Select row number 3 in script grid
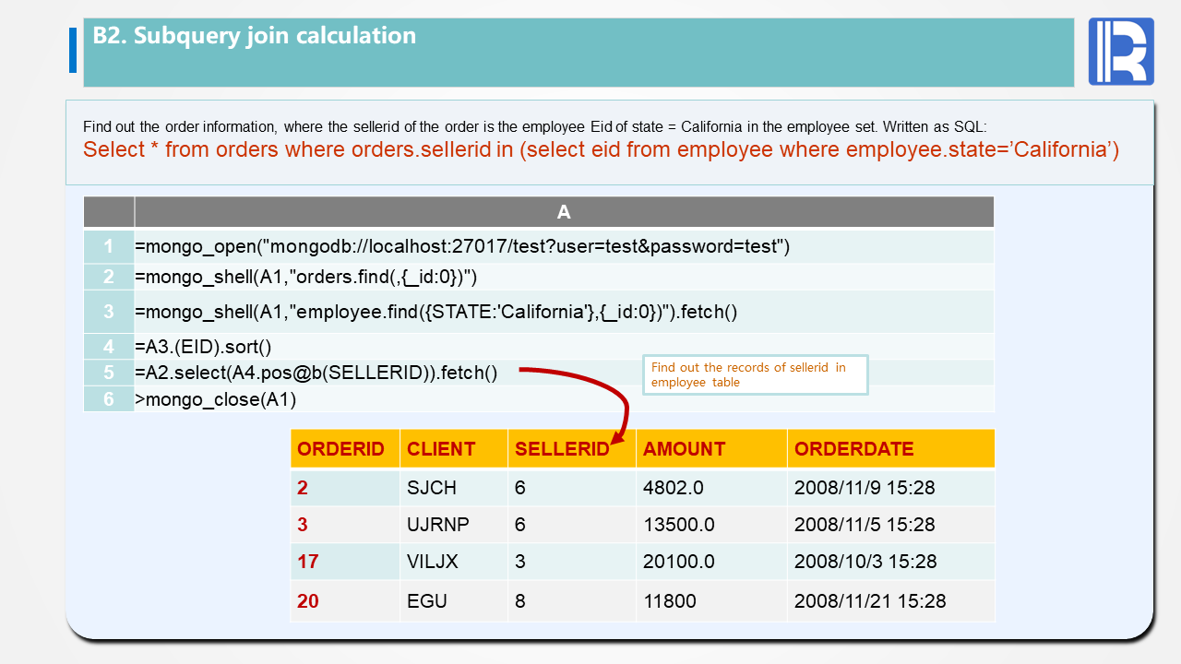The image size is (1181, 664). pyautogui.click(x=109, y=312)
